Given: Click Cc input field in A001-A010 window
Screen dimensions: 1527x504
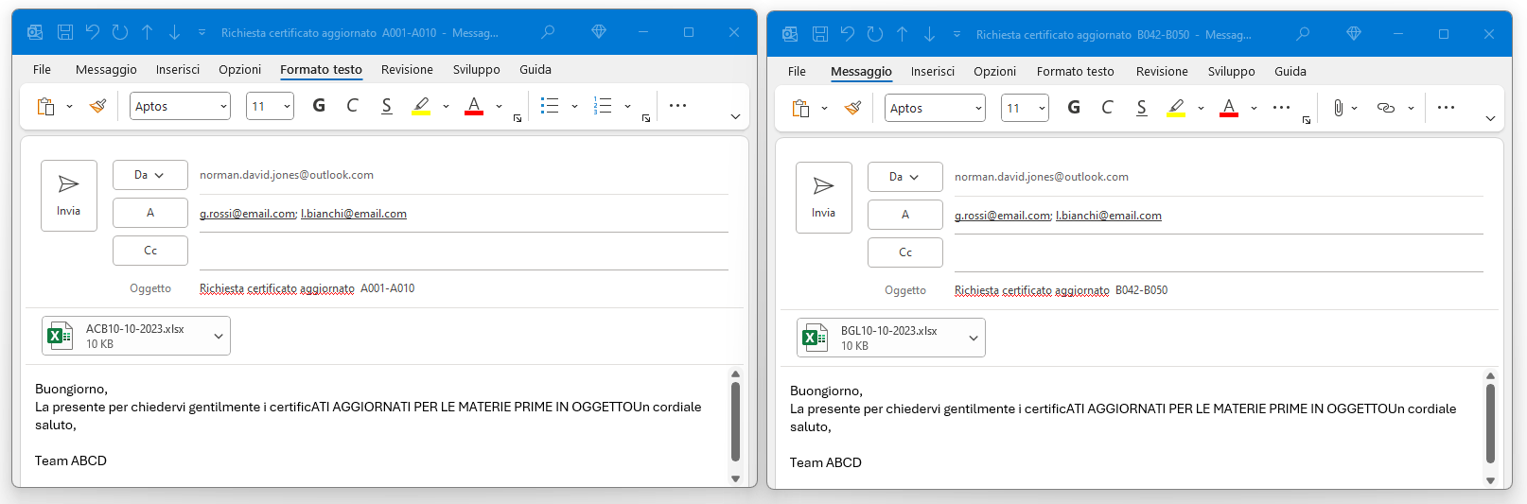Looking at the screenshot, I should click(464, 251).
